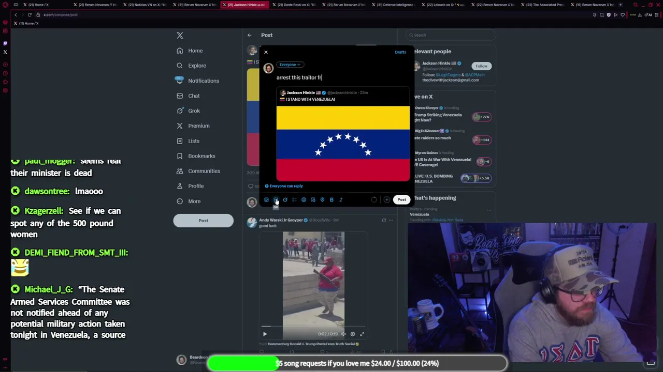Image resolution: width=663 pixels, height=372 pixels.
Task: Switch to Defense Intelligence tab
Action: [x=394, y=5]
